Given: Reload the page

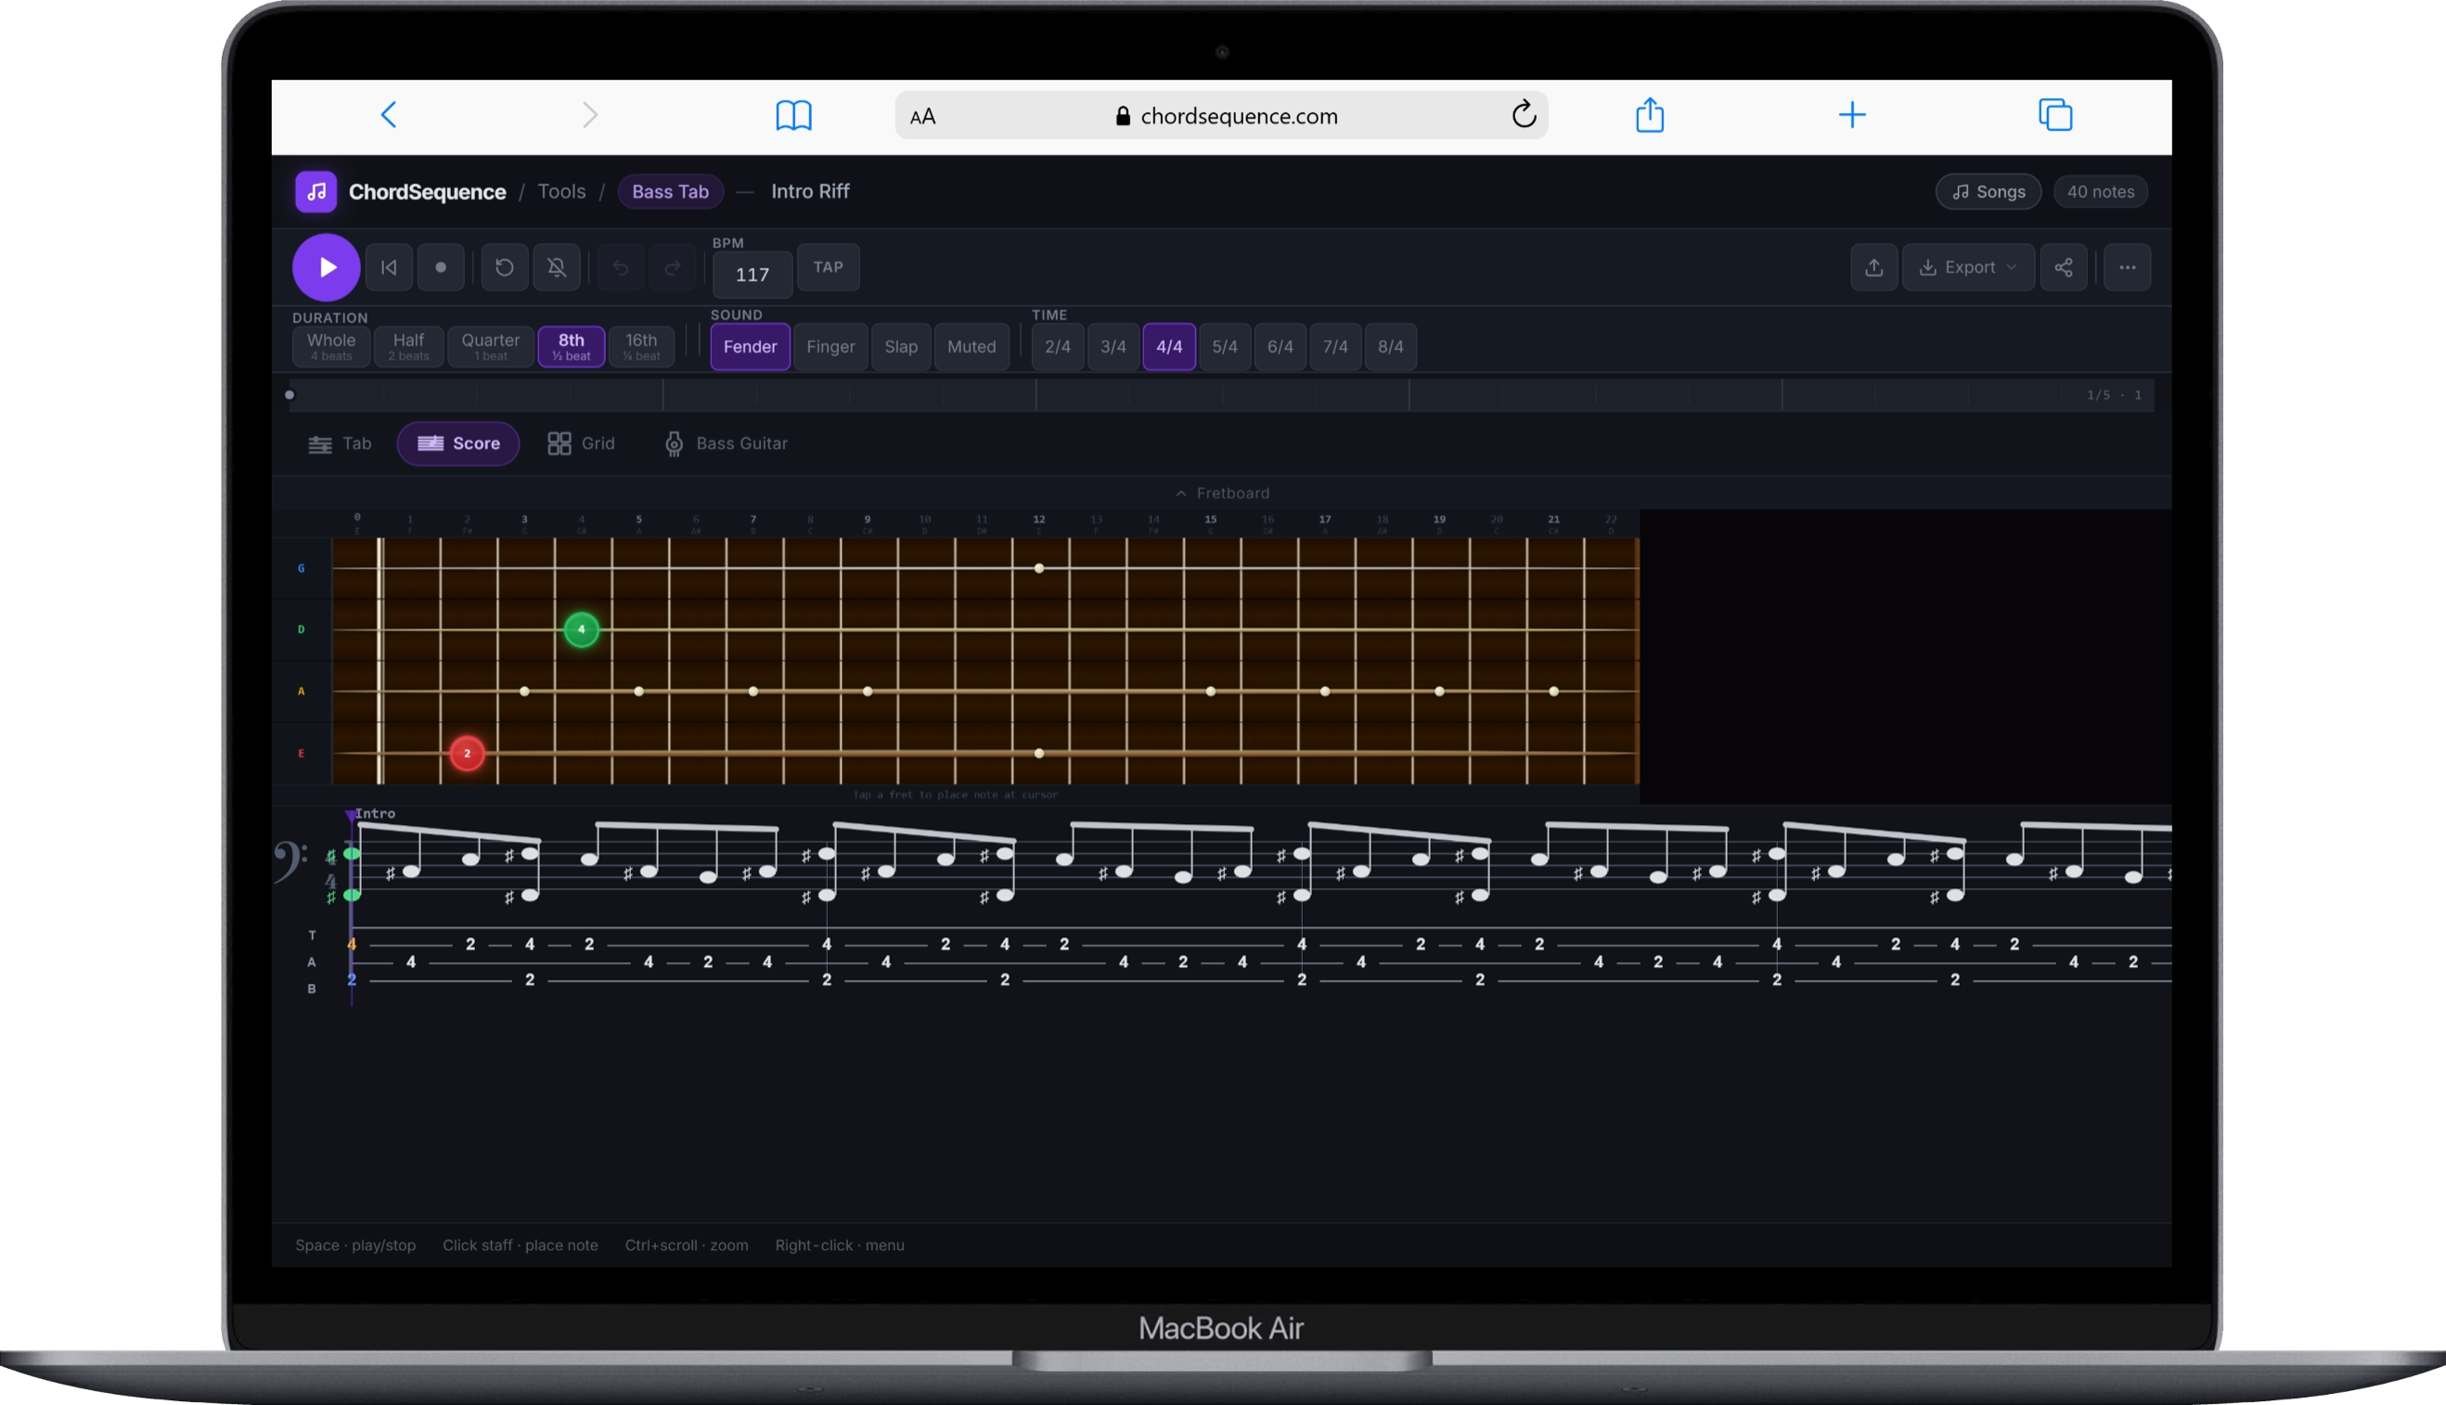Looking at the screenshot, I should pyautogui.click(x=1524, y=115).
